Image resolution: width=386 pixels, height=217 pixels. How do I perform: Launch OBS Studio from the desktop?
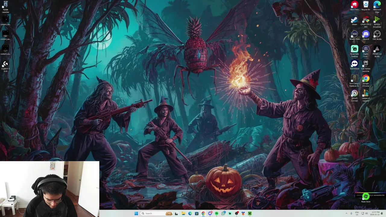(377, 36)
